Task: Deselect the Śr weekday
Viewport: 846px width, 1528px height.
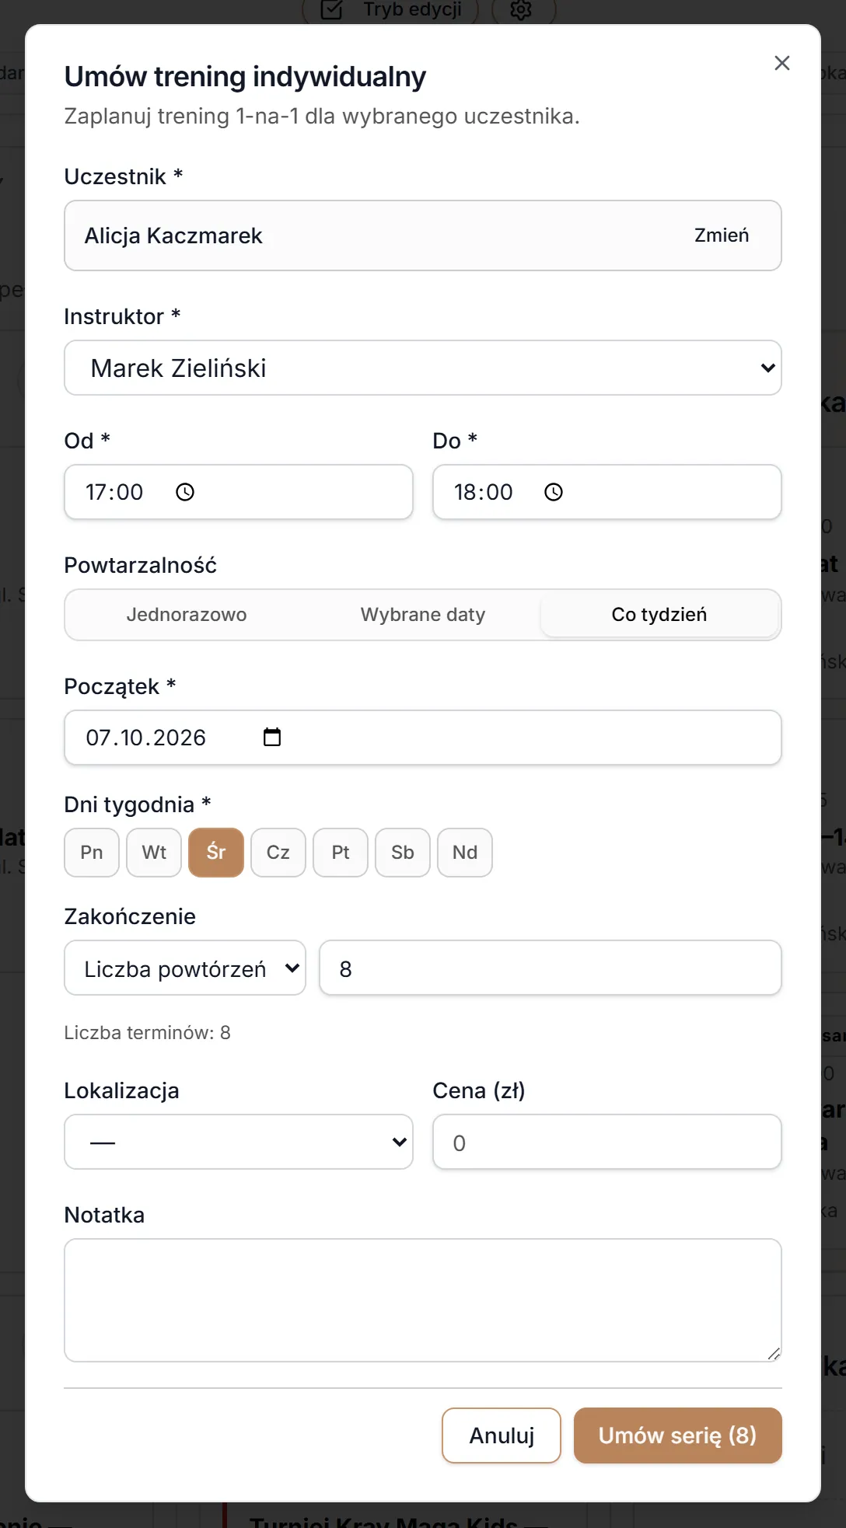Action: coord(216,853)
